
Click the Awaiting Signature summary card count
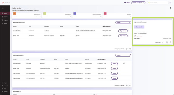pyautogui.click(x=40, y=16)
